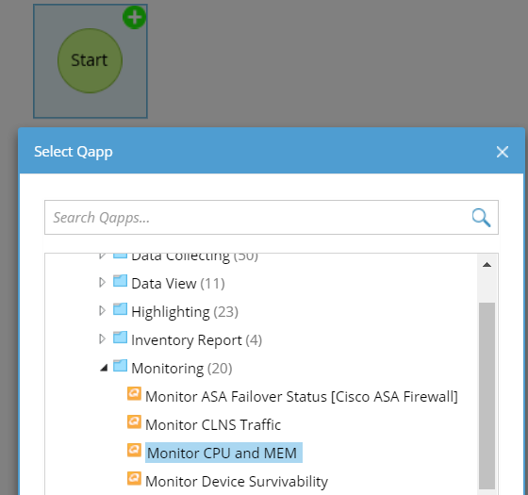The width and height of the screenshot is (528, 495).
Task: Click the Inventory Report folder icon
Action: click(x=120, y=338)
